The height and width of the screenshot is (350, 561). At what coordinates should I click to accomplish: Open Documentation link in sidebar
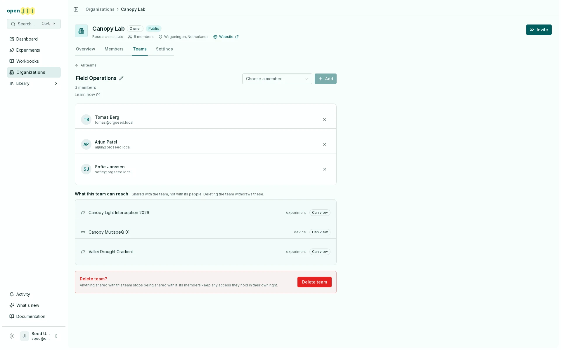34,316
